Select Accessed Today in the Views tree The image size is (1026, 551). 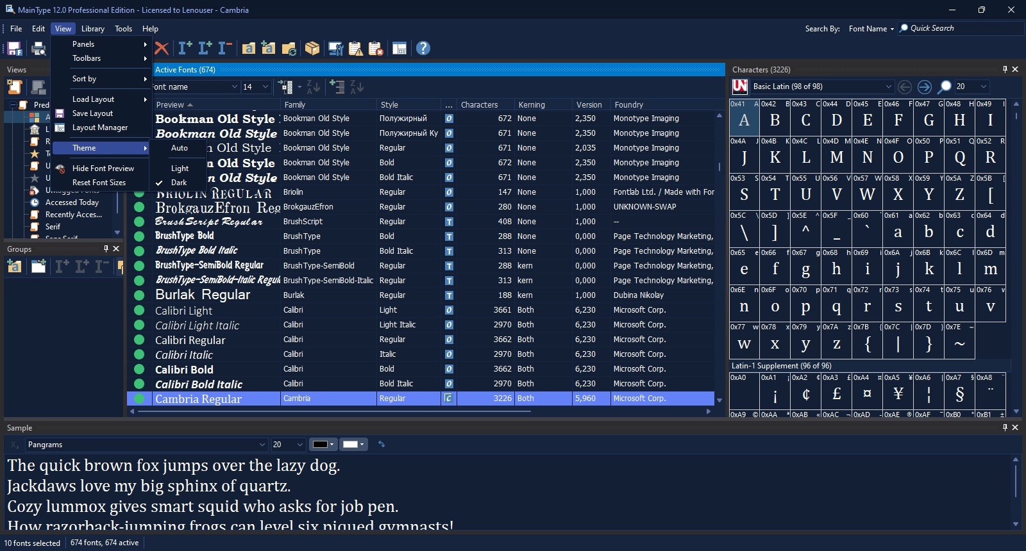pyautogui.click(x=72, y=202)
